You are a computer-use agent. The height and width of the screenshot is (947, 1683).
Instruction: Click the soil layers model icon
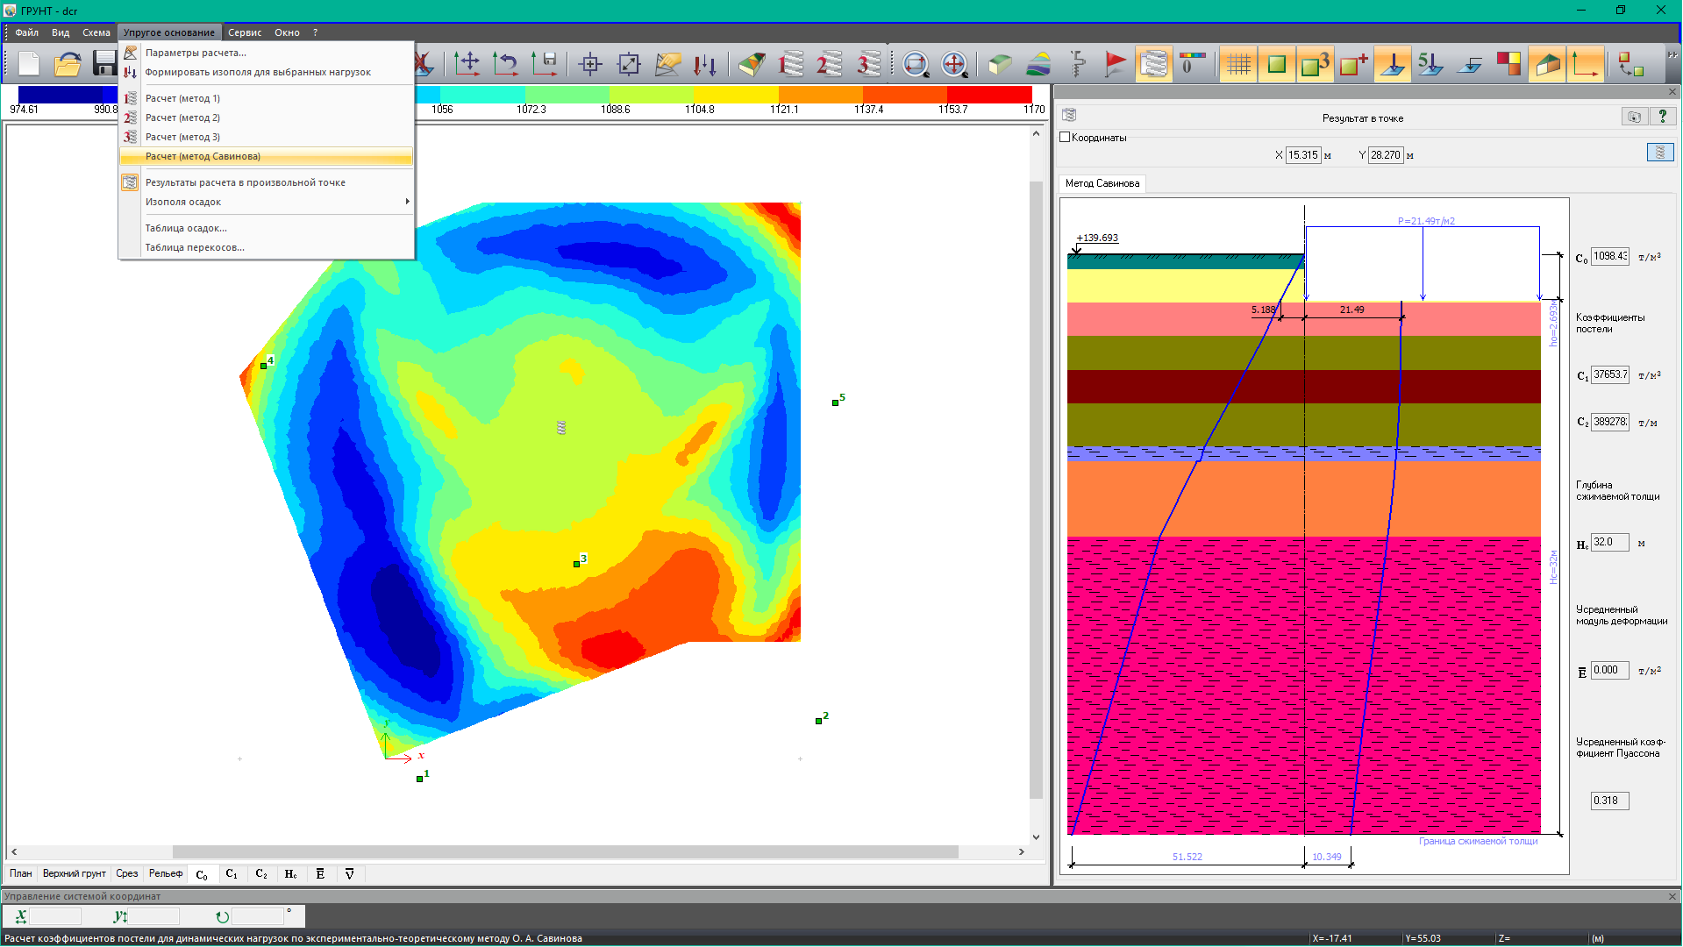coord(1038,64)
